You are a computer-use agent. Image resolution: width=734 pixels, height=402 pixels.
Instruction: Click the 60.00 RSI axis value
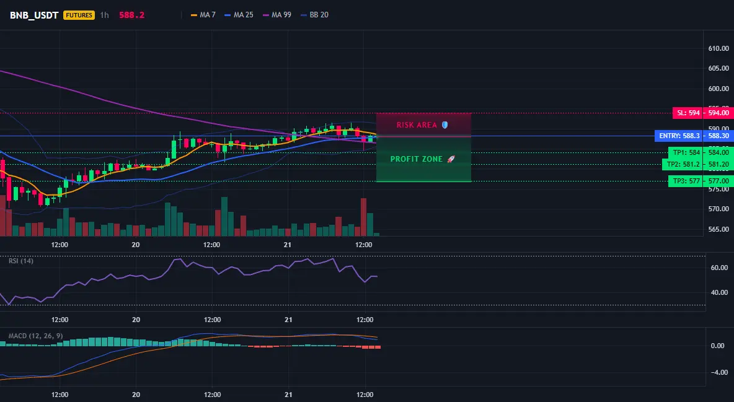tap(720, 268)
